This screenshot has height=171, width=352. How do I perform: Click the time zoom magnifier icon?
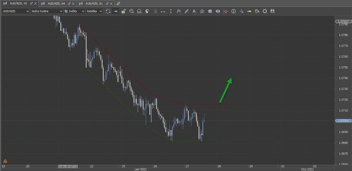(131, 11)
